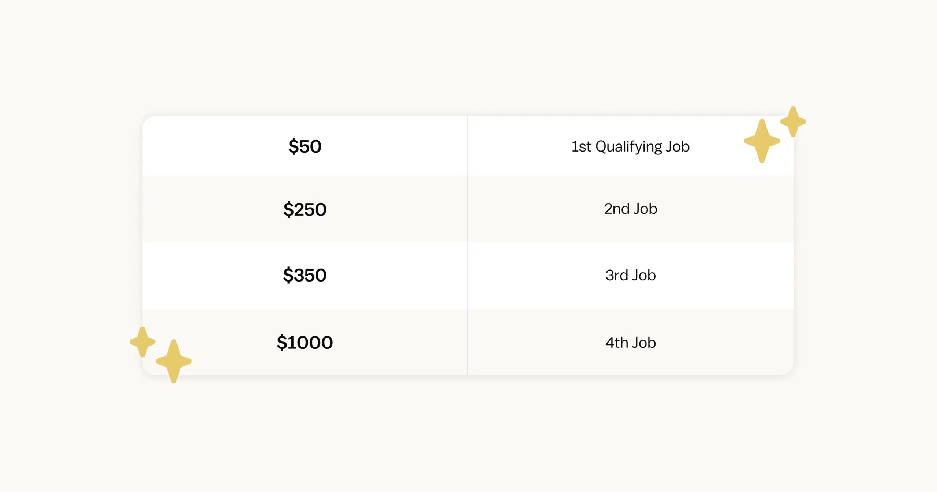Select the $1000 reward amount

[305, 342]
